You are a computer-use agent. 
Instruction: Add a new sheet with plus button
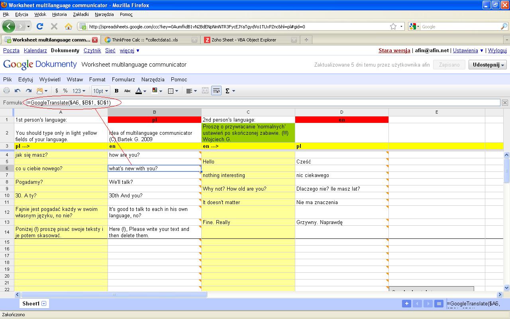pyautogui.click(x=406, y=303)
